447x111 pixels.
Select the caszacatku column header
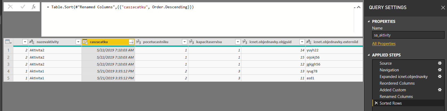(99, 42)
